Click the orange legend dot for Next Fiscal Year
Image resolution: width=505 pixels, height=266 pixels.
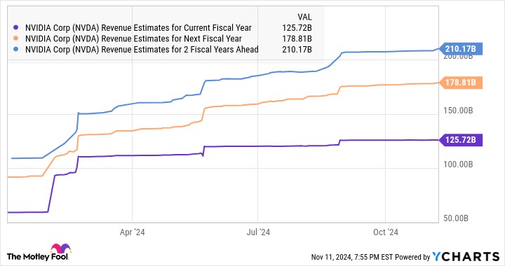point(15,38)
